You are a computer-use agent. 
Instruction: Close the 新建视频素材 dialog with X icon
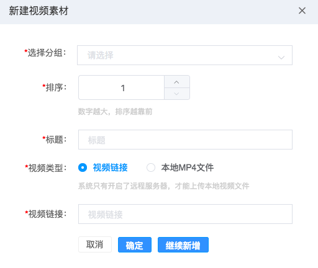[x=302, y=11]
